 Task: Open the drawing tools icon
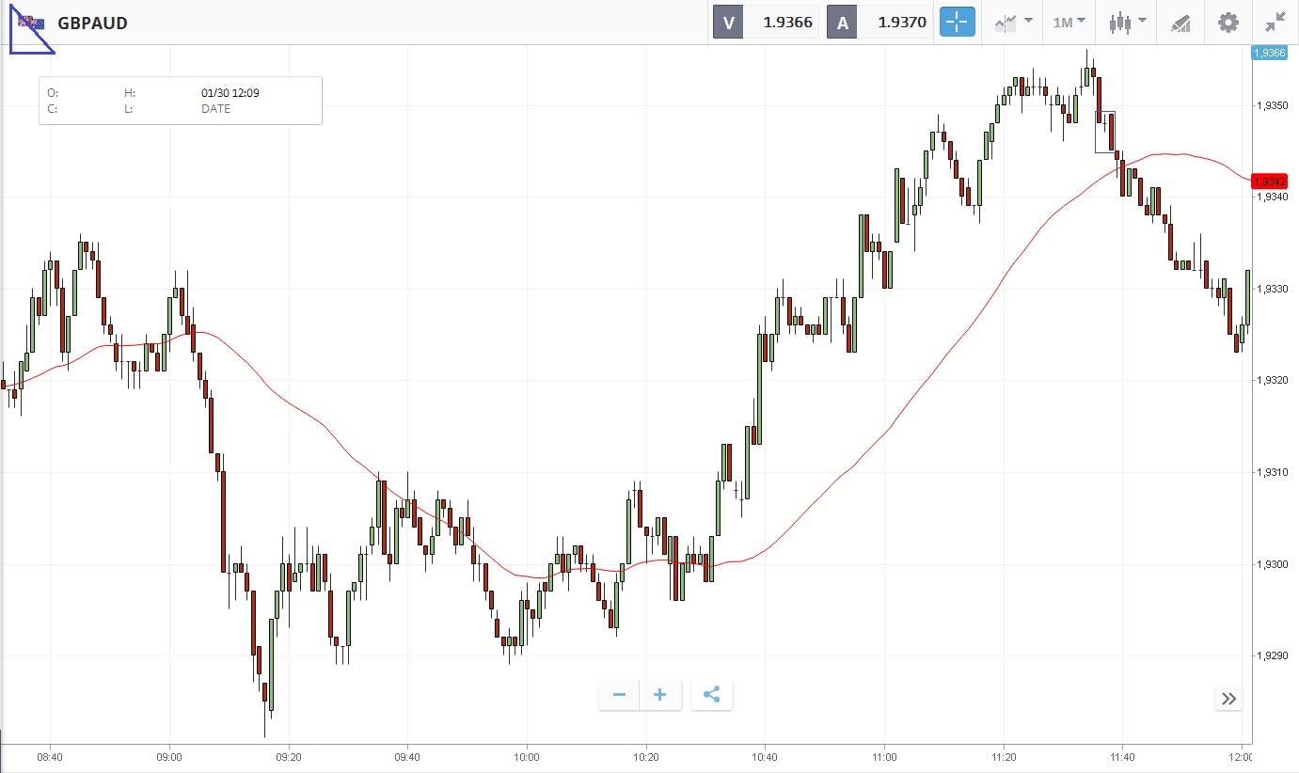(1180, 23)
